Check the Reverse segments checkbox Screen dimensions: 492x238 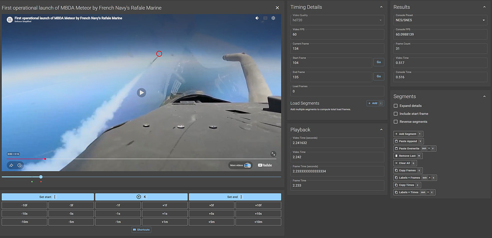pos(396,121)
